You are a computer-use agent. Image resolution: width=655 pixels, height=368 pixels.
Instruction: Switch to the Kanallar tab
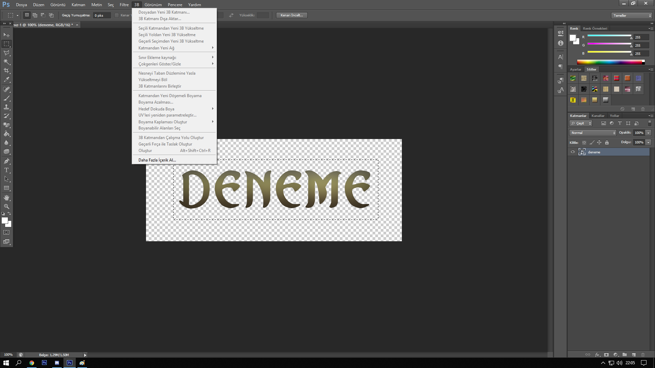pos(598,116)
